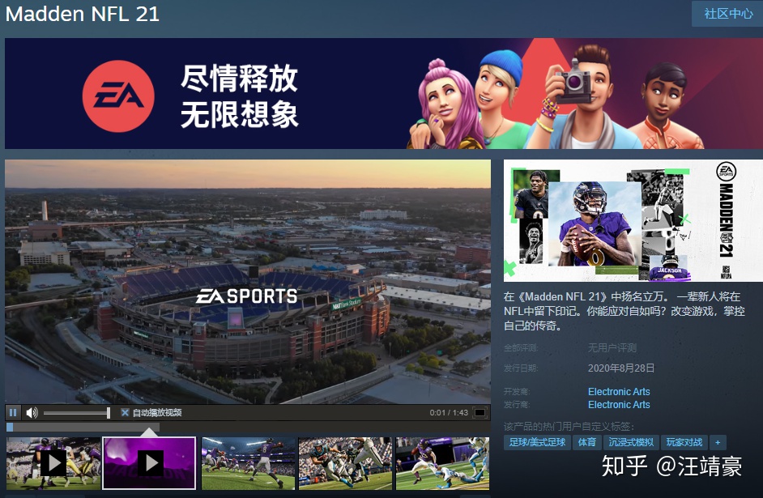Open the 社区中心 community hub button
The width and height of the screenshot is (763, 498).
[728, 14]
